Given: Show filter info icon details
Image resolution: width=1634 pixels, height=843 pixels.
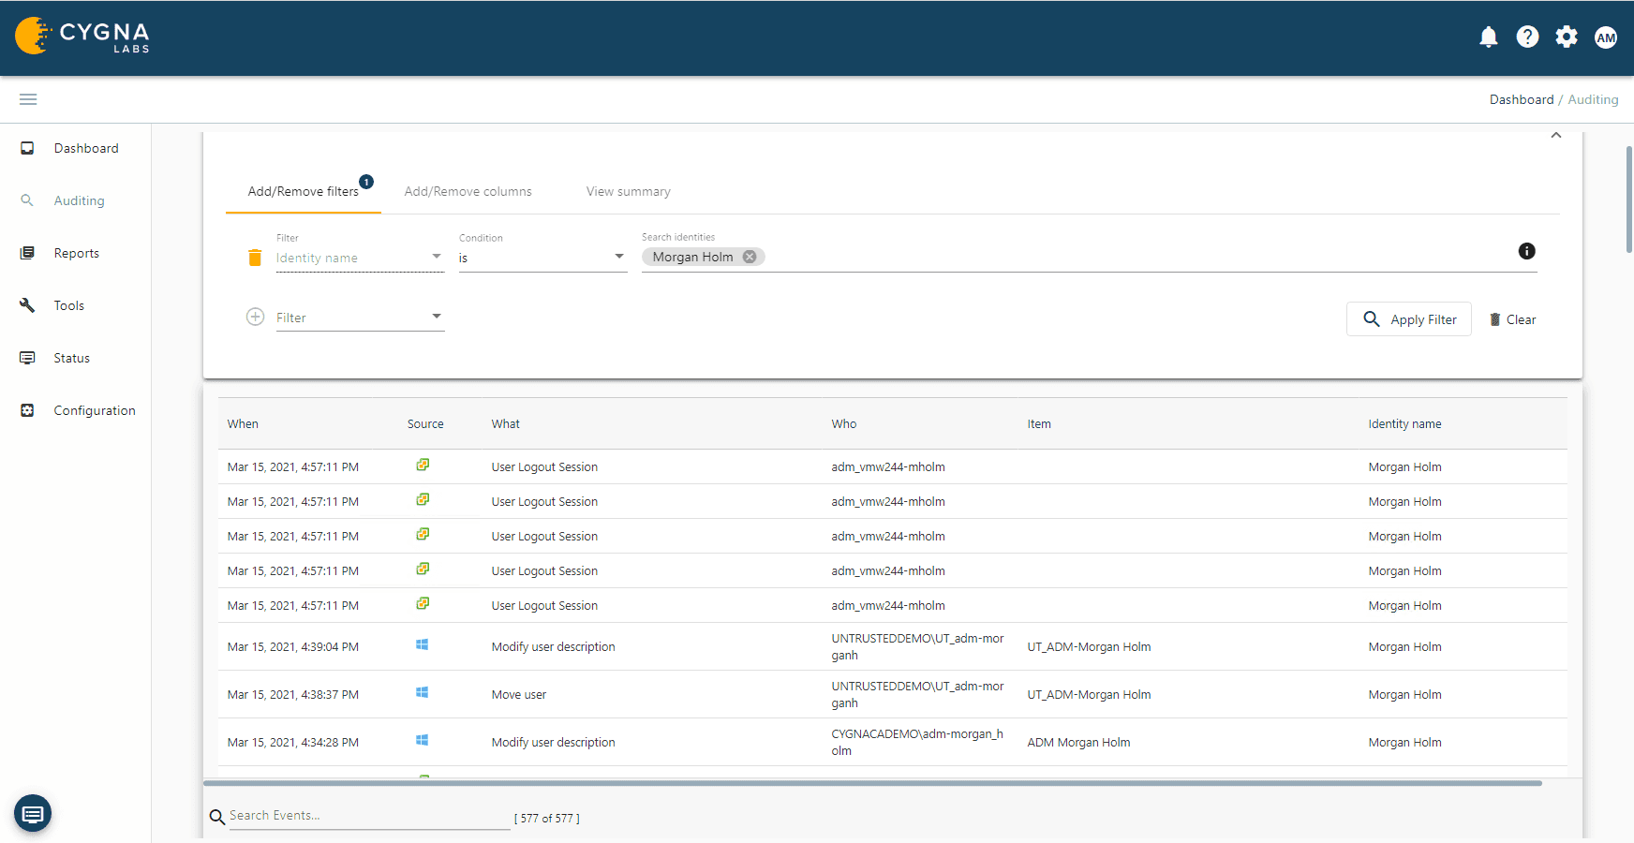Looking at the screenshot, I should [1526, 251].
